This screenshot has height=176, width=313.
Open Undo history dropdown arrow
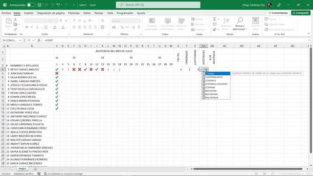coord(62,5)
